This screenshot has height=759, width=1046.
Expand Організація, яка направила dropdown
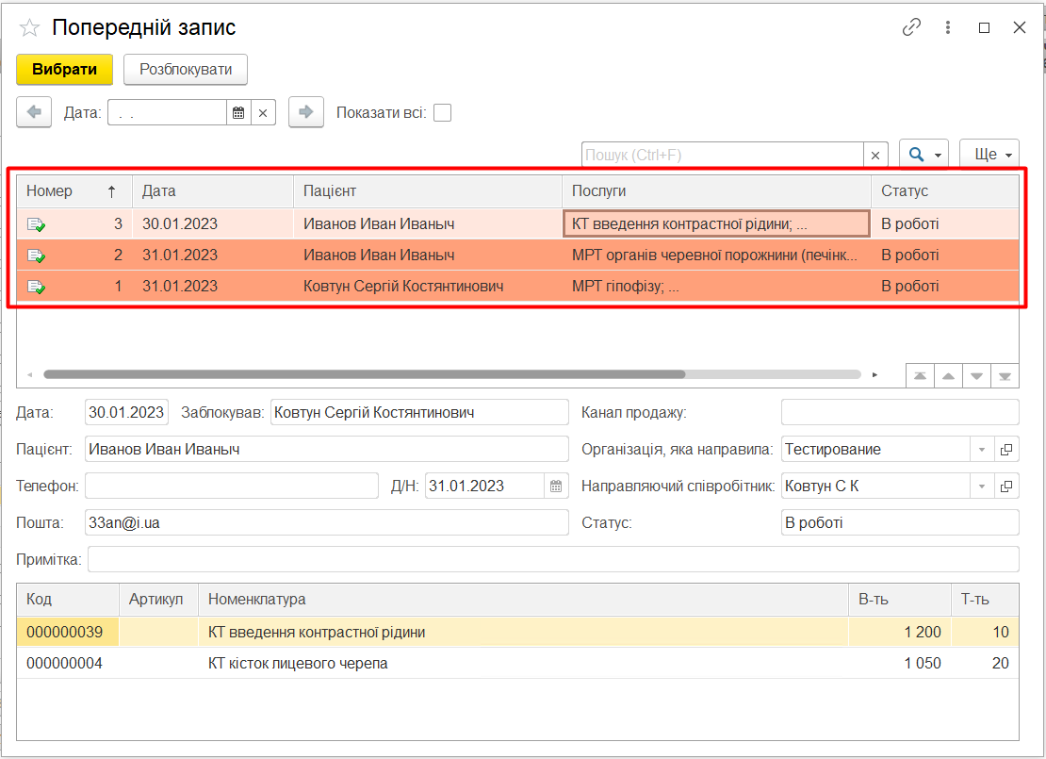[x=981, y=450]
